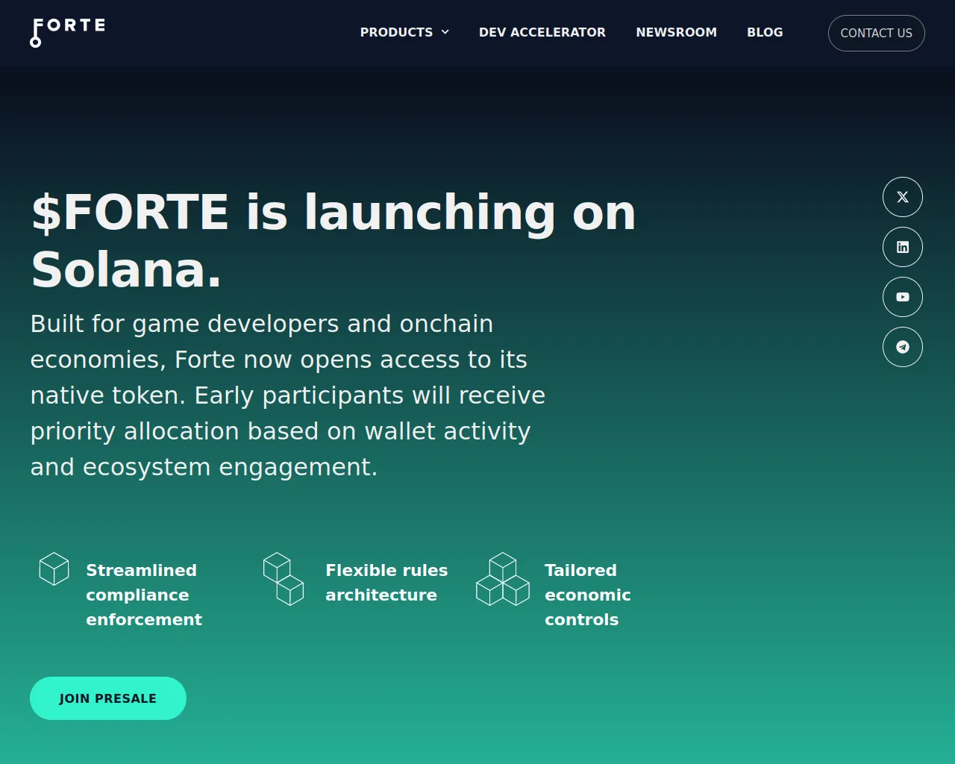Navigate to the Blog
Image resolution: width=955 pixels, height=764 pixels.
[x=765, y=32]
